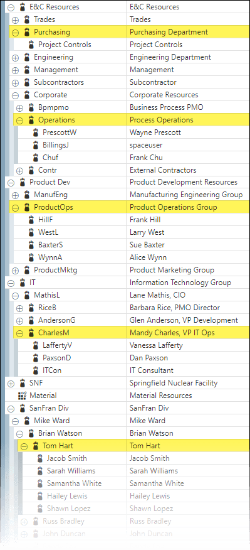Click the resource icon beside Hailey Lewis
Image resolution: width=250 pixels, height=550 pixels.
[40, 496]
